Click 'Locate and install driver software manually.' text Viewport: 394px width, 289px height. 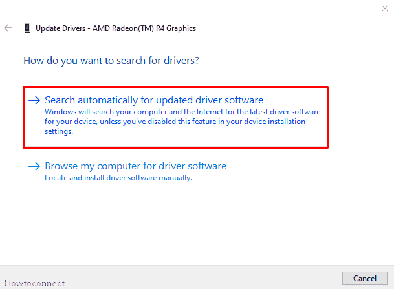coord(118,178)
